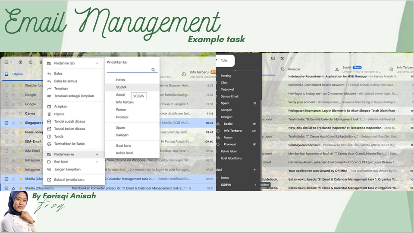Open the select-all checkbox dropdown arrow

pos(11,62)
